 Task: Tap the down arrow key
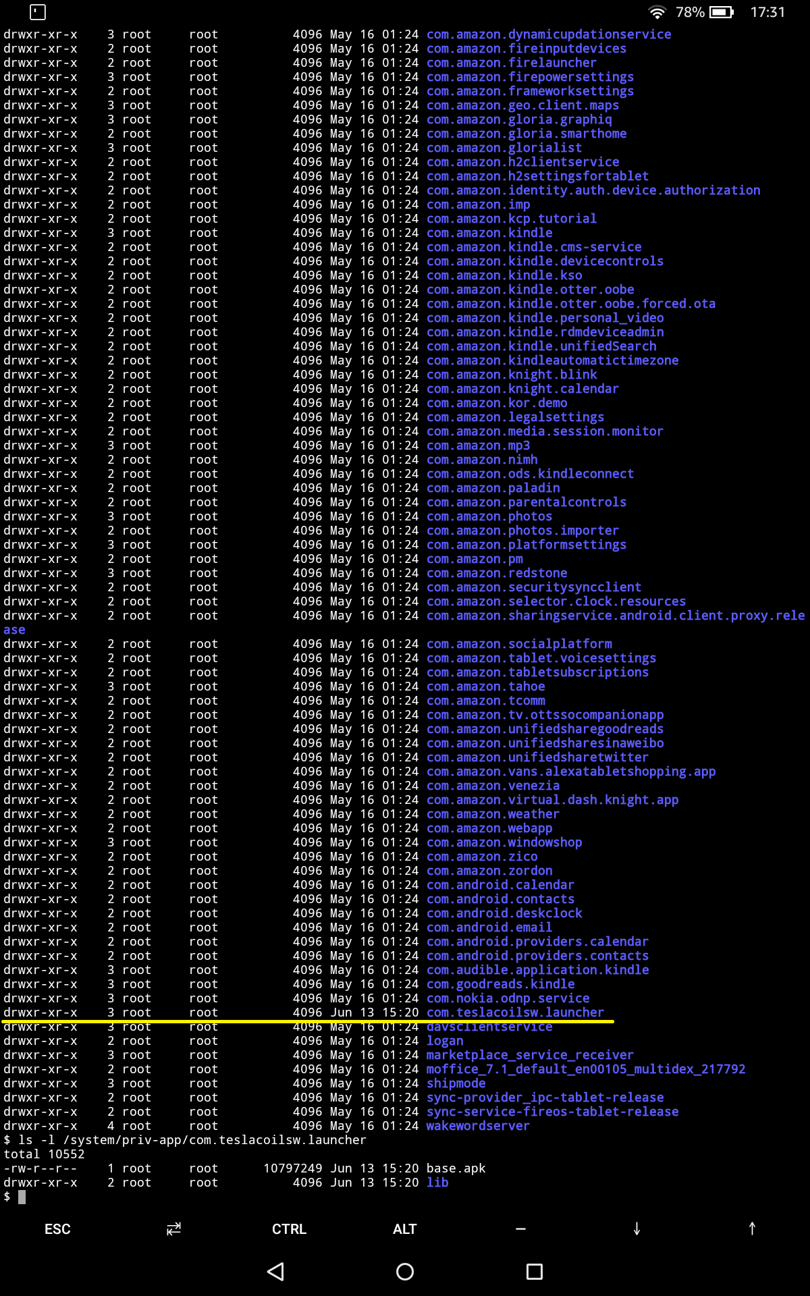637,1229
